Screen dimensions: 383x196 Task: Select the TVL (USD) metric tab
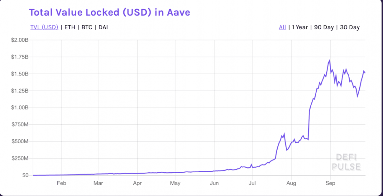tap(44, 27)
